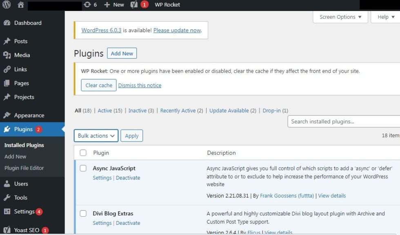This screenshot has height=235, width=400.
Task: Deactivate the Async JavaScript plugin
Action: tap(128, 178)
